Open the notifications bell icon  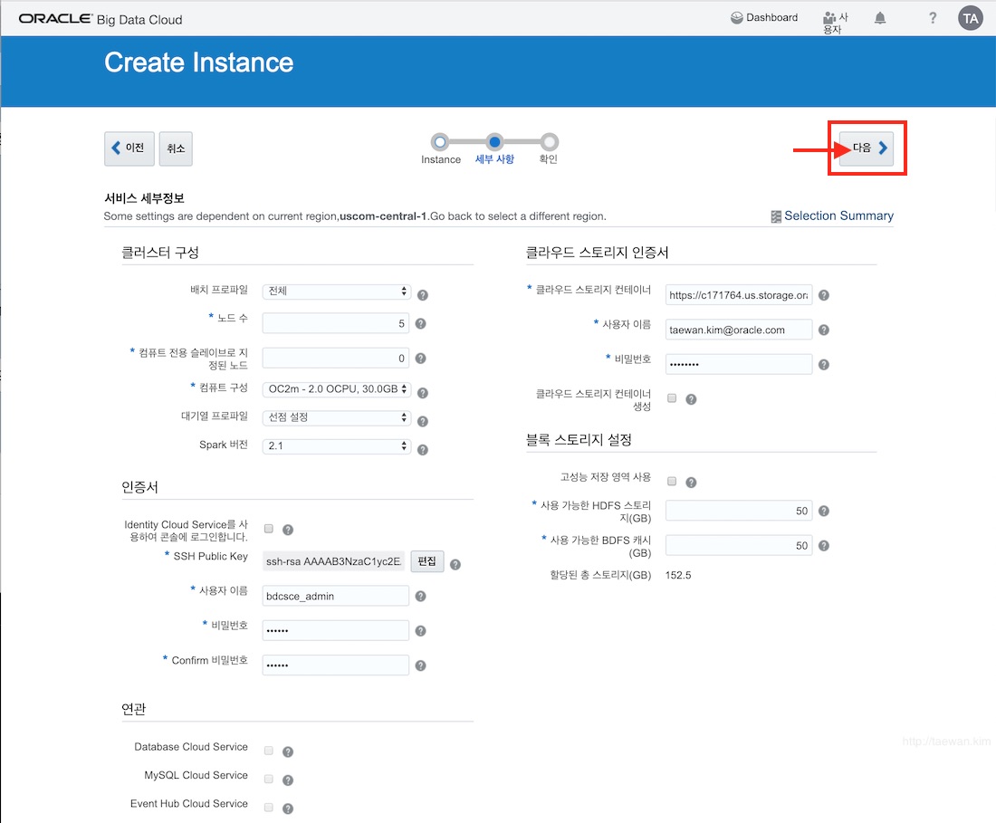[x=880, y=18]
